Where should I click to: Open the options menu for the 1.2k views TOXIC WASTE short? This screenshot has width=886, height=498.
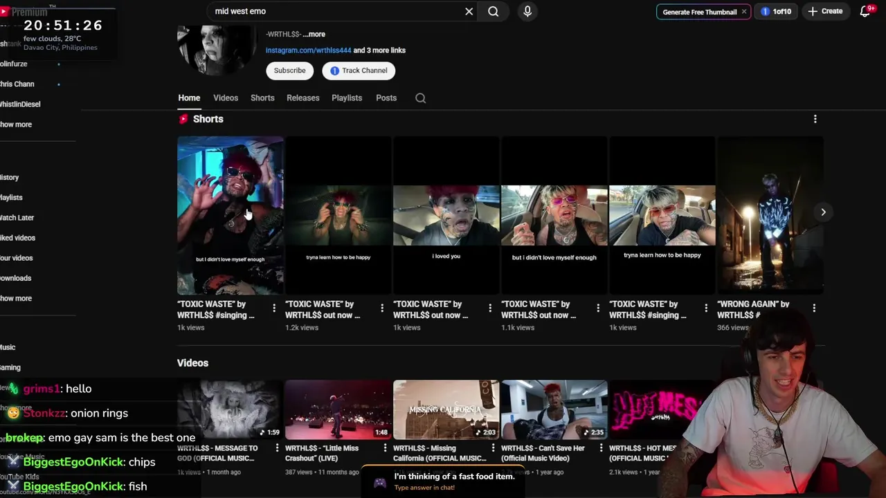coord(382,308)
